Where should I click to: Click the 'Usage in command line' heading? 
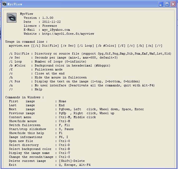click(26, 42)
